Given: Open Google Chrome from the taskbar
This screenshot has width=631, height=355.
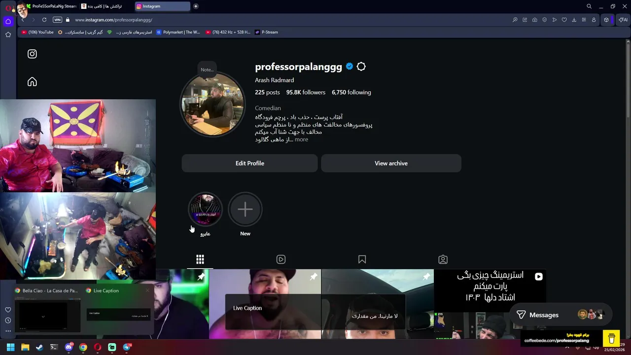Looking at the screenshot, I should (x=83, y=347).
